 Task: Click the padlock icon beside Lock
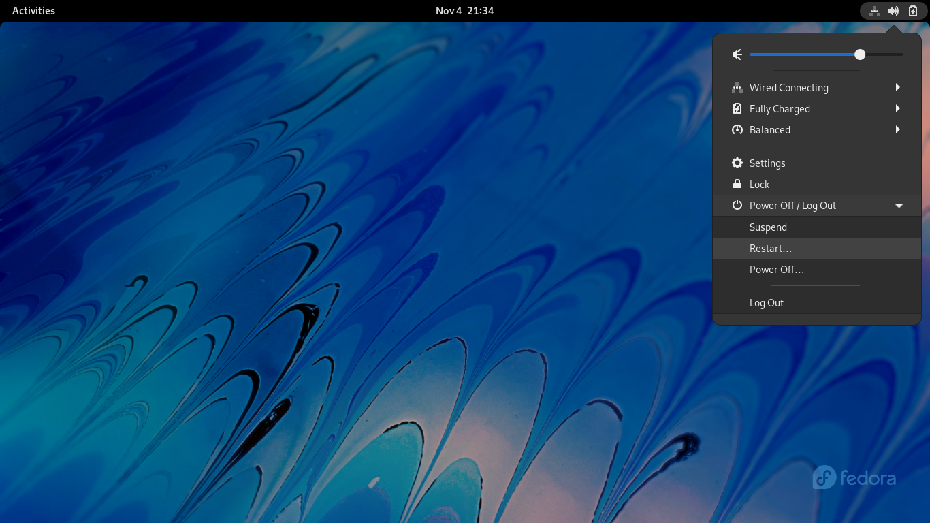737,184
